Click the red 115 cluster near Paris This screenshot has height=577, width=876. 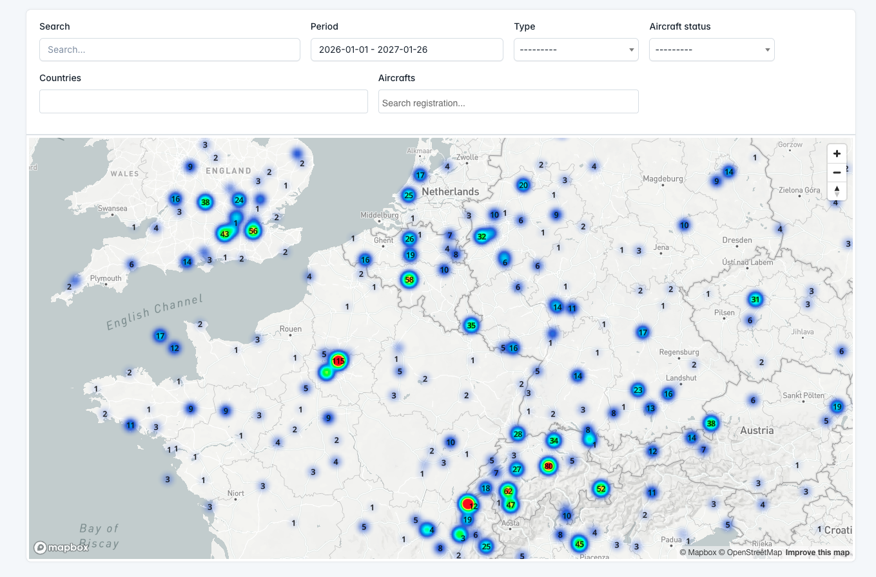[338, 361]
